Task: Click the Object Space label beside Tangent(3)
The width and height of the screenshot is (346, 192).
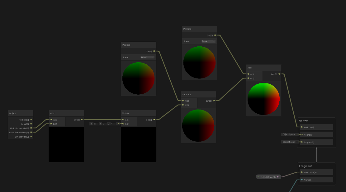Action: point(289,142)
